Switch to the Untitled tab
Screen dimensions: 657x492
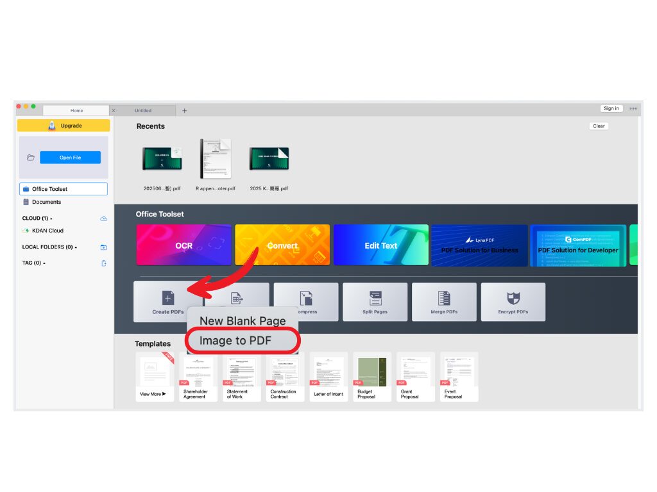[143, 111]
